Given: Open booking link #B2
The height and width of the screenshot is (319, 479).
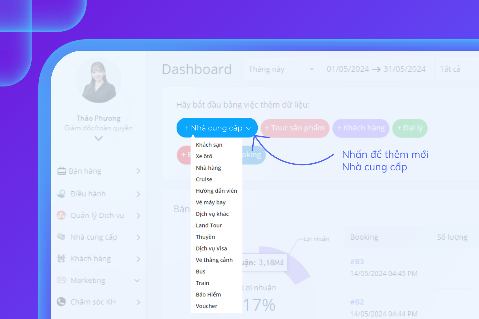Looking at the screenshot, I should (357, 302).
